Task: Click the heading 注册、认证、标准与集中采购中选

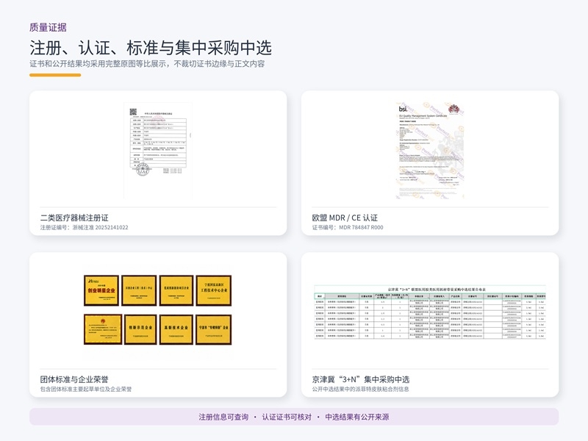Action: pyautogui.click(x=151, y=48)
